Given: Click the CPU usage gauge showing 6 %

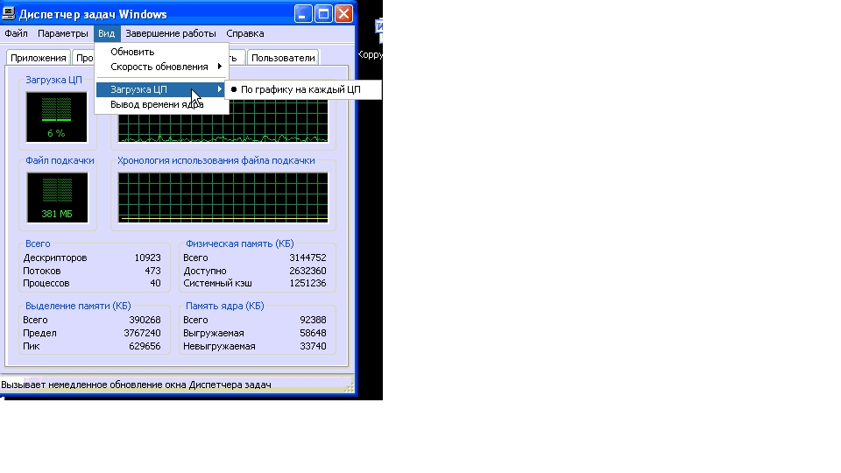Looking at the screenshot, I should (x=57, y=116).
